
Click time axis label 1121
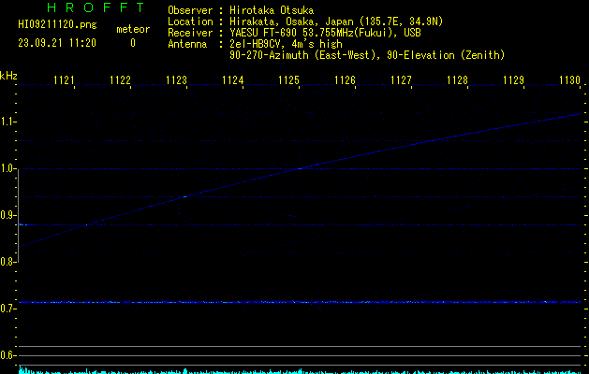[x=65, y=79]
